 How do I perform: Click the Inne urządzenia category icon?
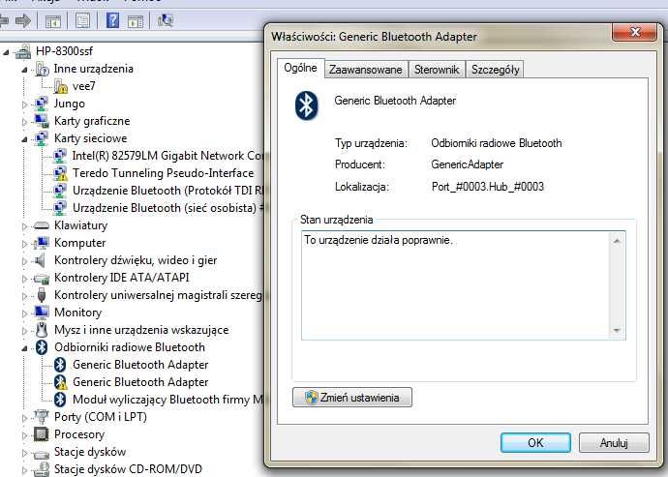click(x=42, y=69)
